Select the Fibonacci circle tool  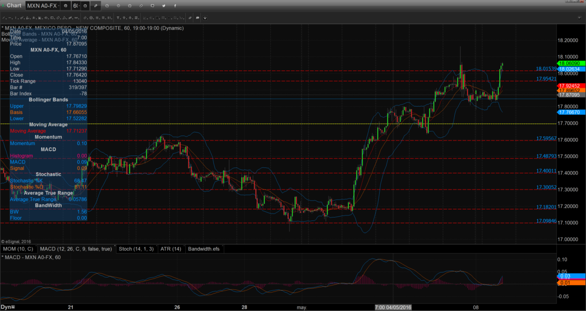[x=91, y=18]
